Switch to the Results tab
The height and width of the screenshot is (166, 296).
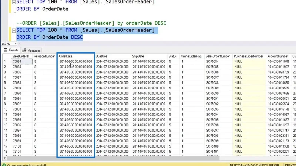11,50
